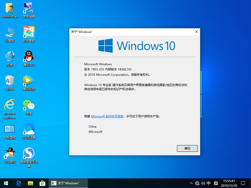Open the 宽带连接 broadband connection
This screenshot has height=188, width=251.
point(28,9)
